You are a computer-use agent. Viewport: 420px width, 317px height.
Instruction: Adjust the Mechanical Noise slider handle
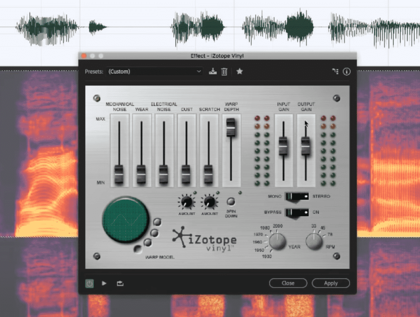(119, 174)
